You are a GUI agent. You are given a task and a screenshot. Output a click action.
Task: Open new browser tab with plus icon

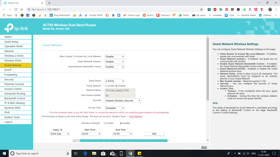(x=49, y=3)
